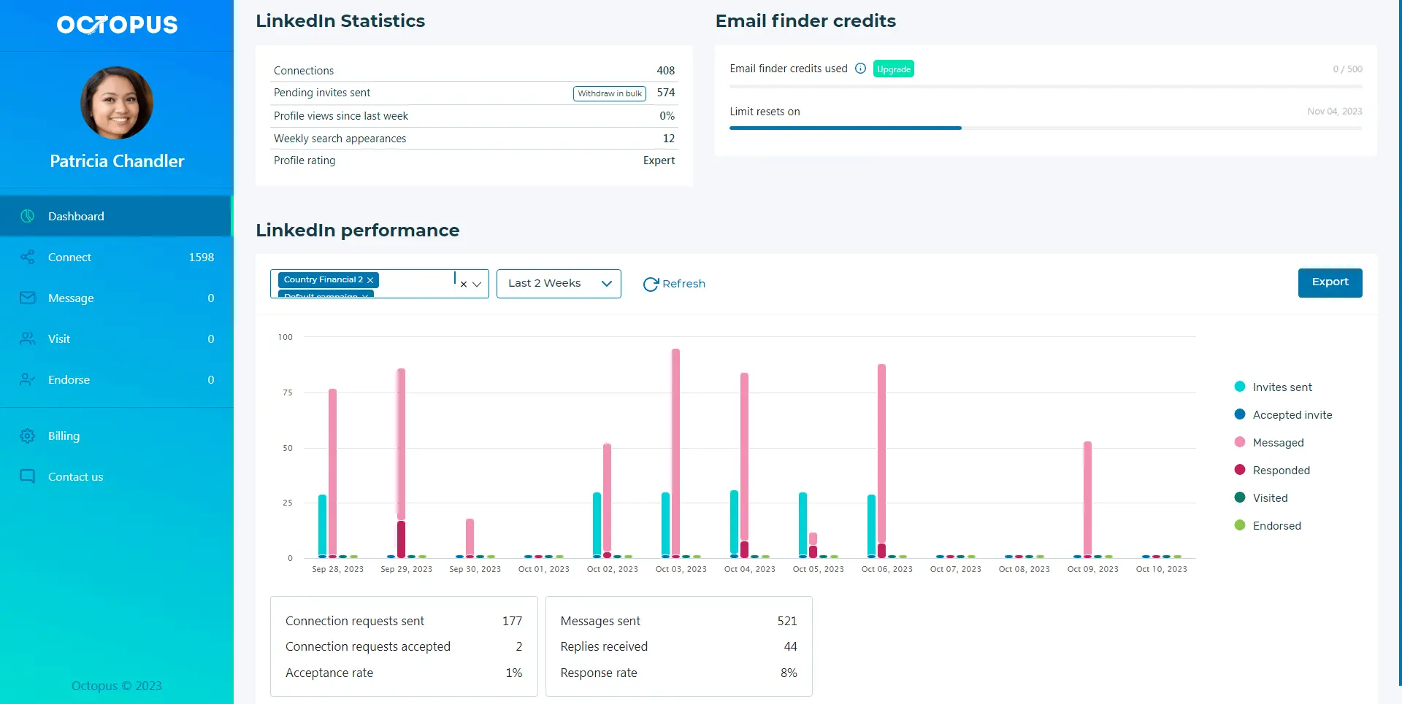Screen dimensions: 1402x704
Task: Select the Endorse person-check icon
Action: click(x=27, y=379)
